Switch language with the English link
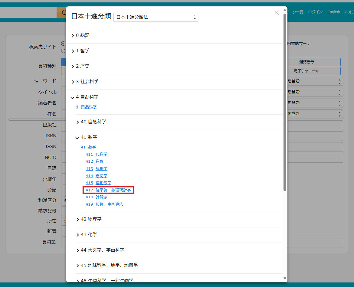The width and height of the screenshot is (354, 287). click(x=333, y=12)
